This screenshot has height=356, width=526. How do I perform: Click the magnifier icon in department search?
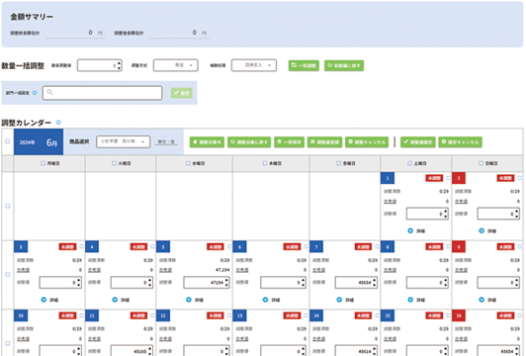tap(50, 92)
